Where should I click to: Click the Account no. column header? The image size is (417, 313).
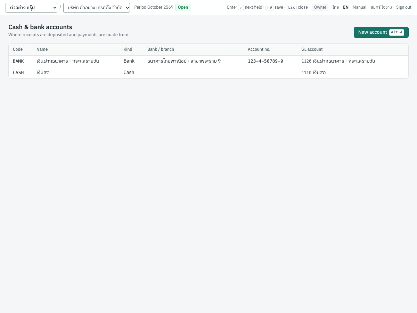tap(259, 49)
